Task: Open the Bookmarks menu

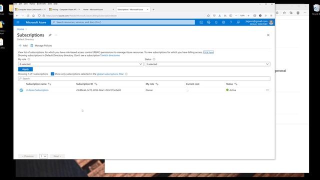Action: 41,4
